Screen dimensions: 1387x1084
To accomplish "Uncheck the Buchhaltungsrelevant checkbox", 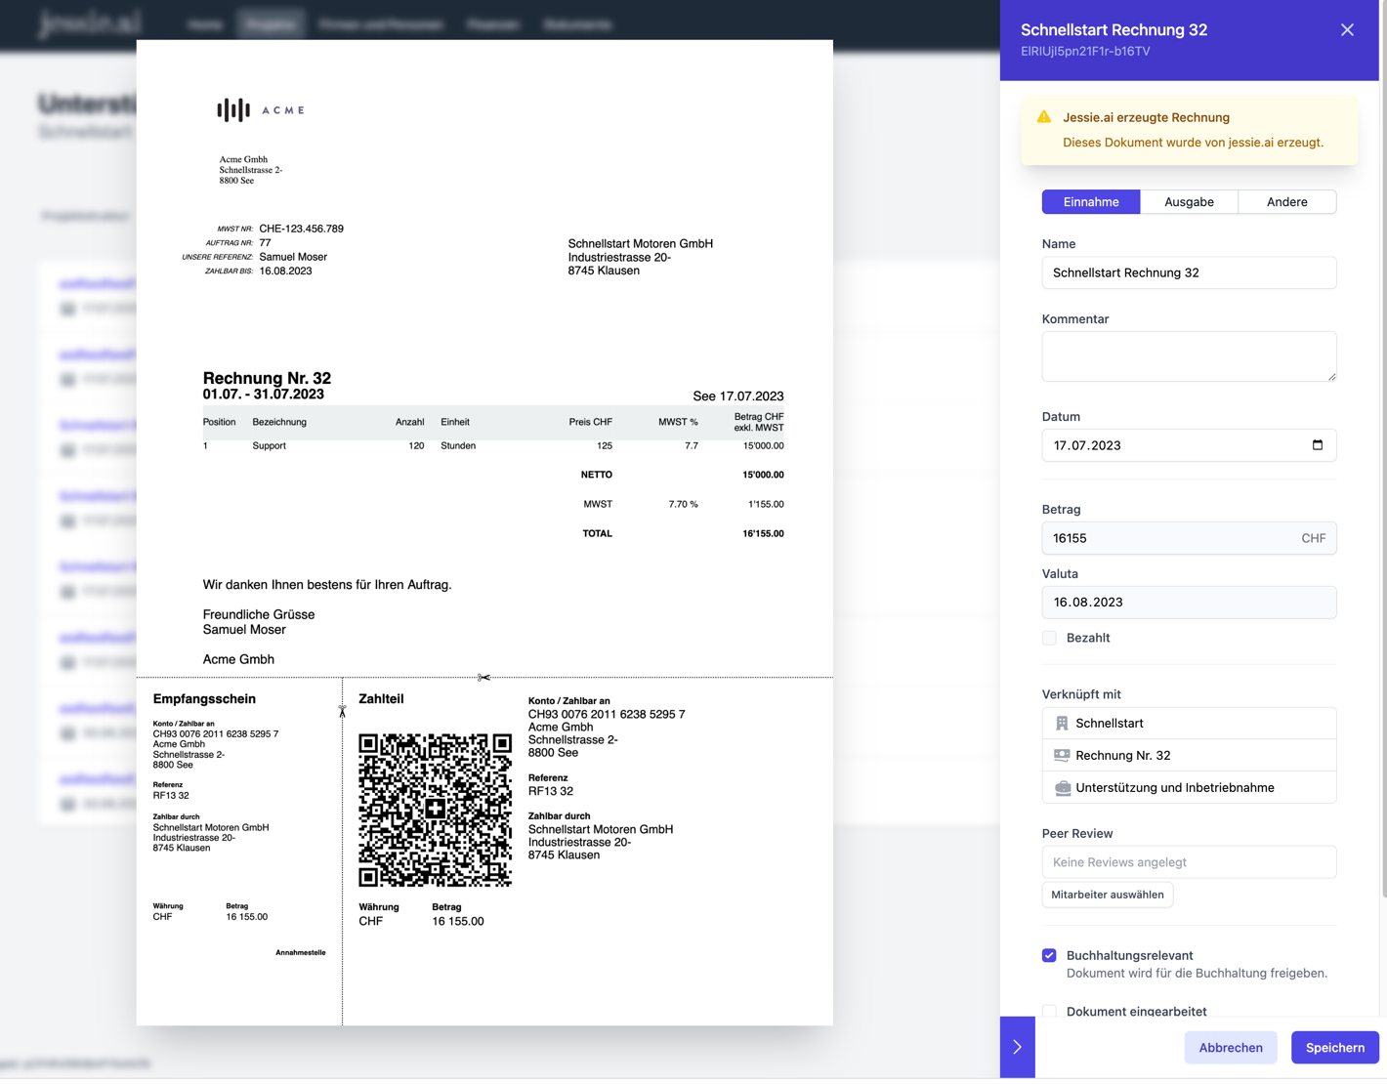I will (x=1049, y=955).
